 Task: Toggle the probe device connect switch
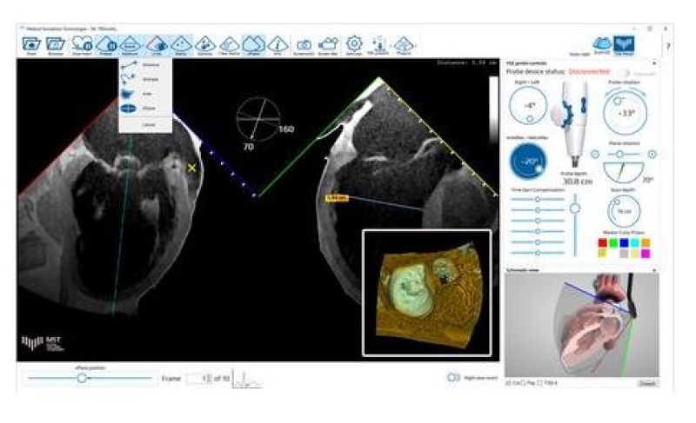point(622,72)
